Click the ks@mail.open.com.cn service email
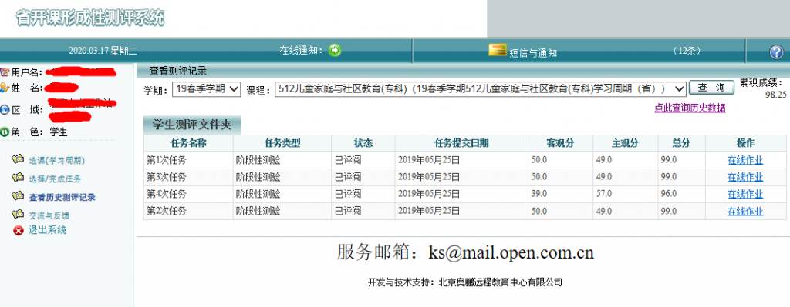Viewport: 790px width, 307px height. point(511,252)
